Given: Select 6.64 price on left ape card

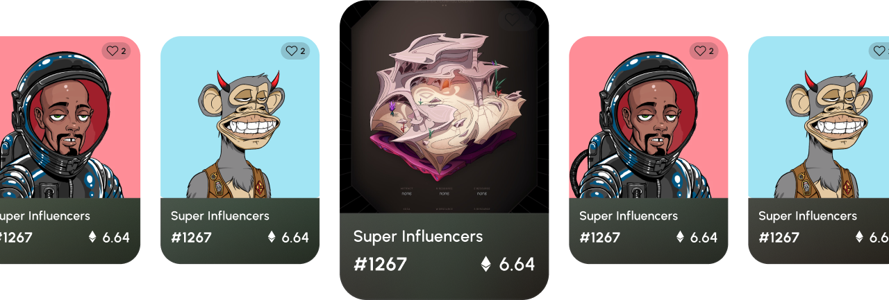Looking at the screenshot, I should [295, 238].
